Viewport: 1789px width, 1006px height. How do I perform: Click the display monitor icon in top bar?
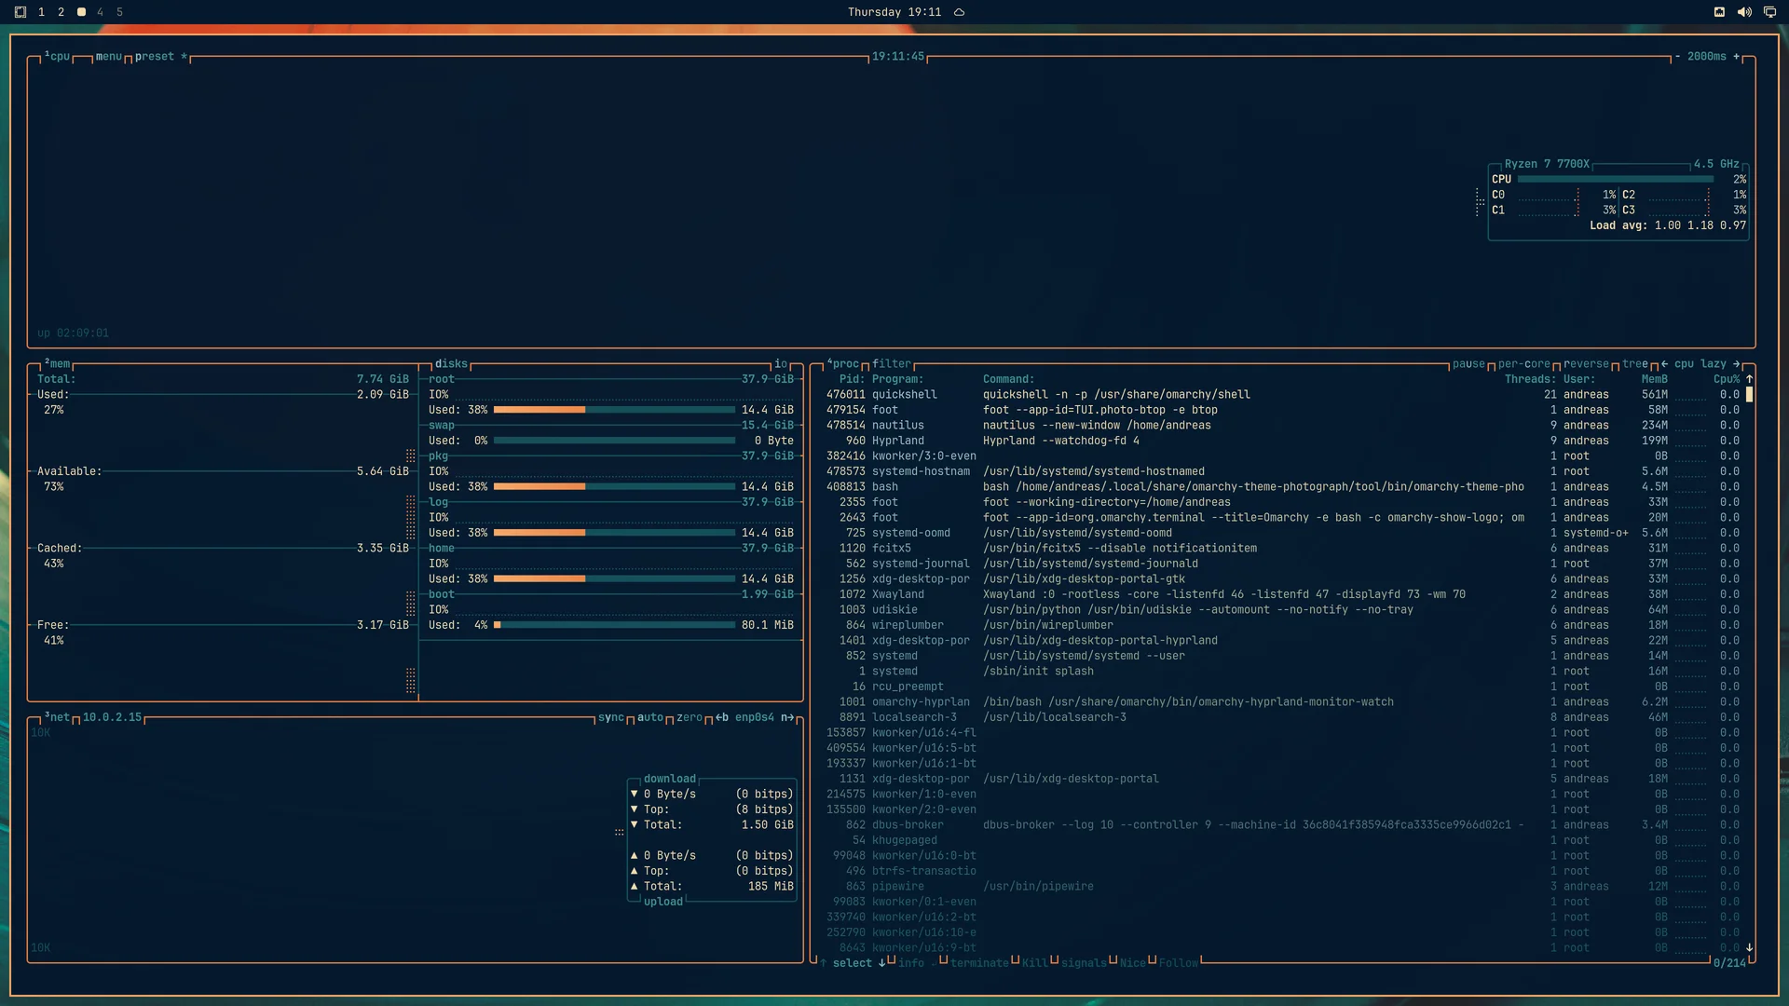[x=1769, y=12]
